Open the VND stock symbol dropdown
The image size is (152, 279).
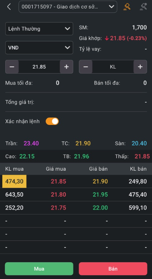[x=39, y=48]
